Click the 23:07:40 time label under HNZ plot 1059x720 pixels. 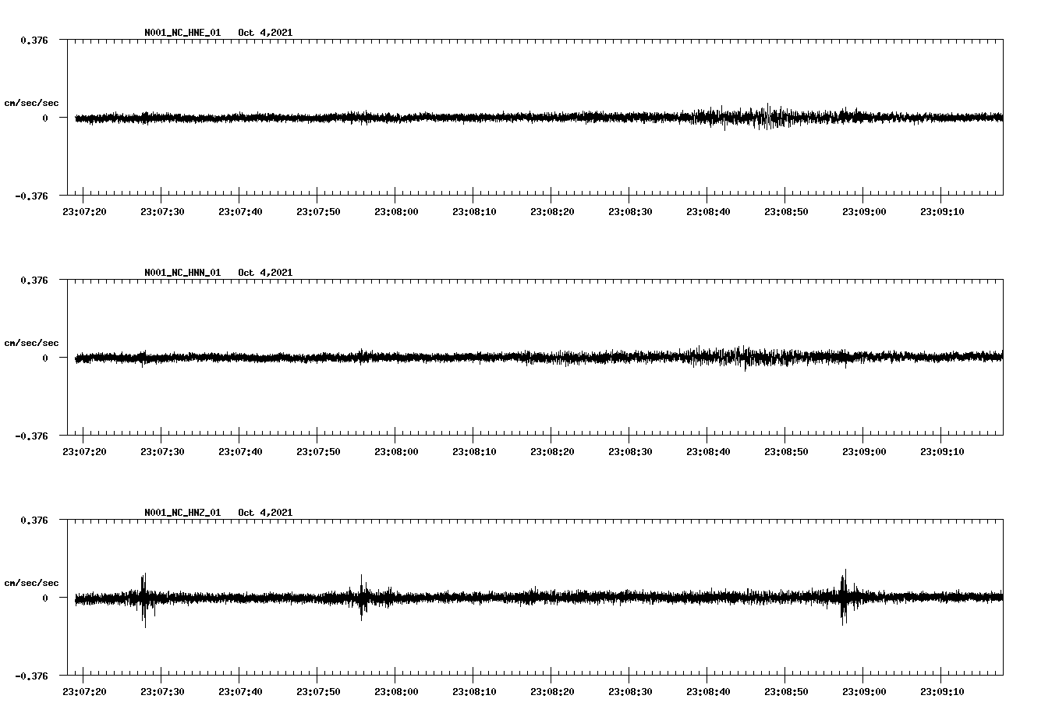coord(240,692)
